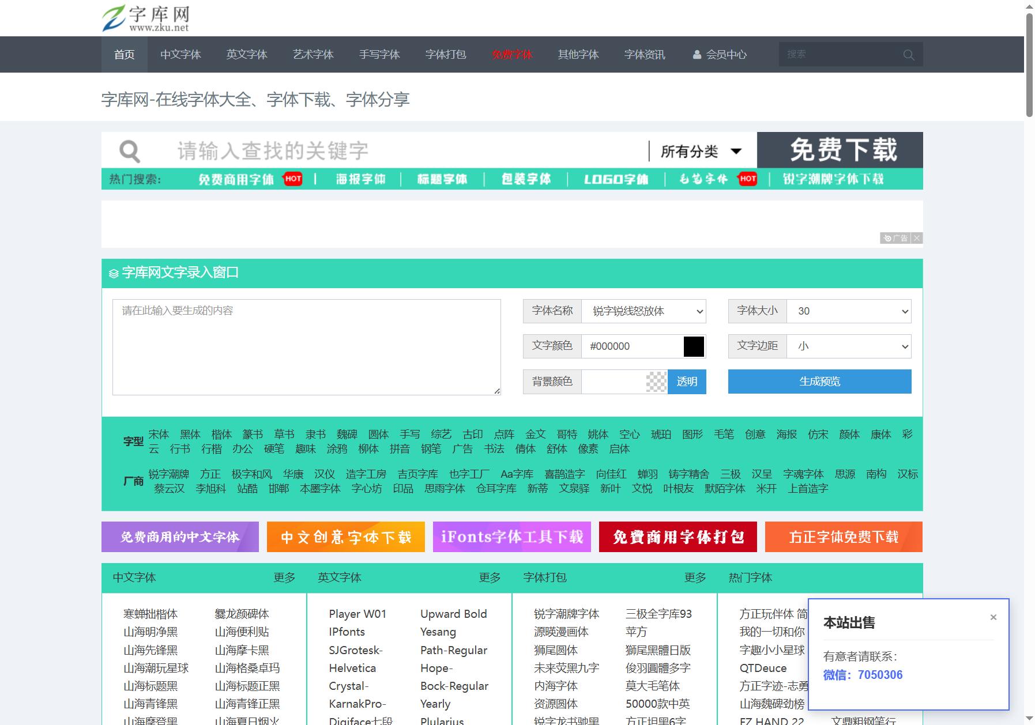Select the 方正 vendor link

(x=210, y=474)
